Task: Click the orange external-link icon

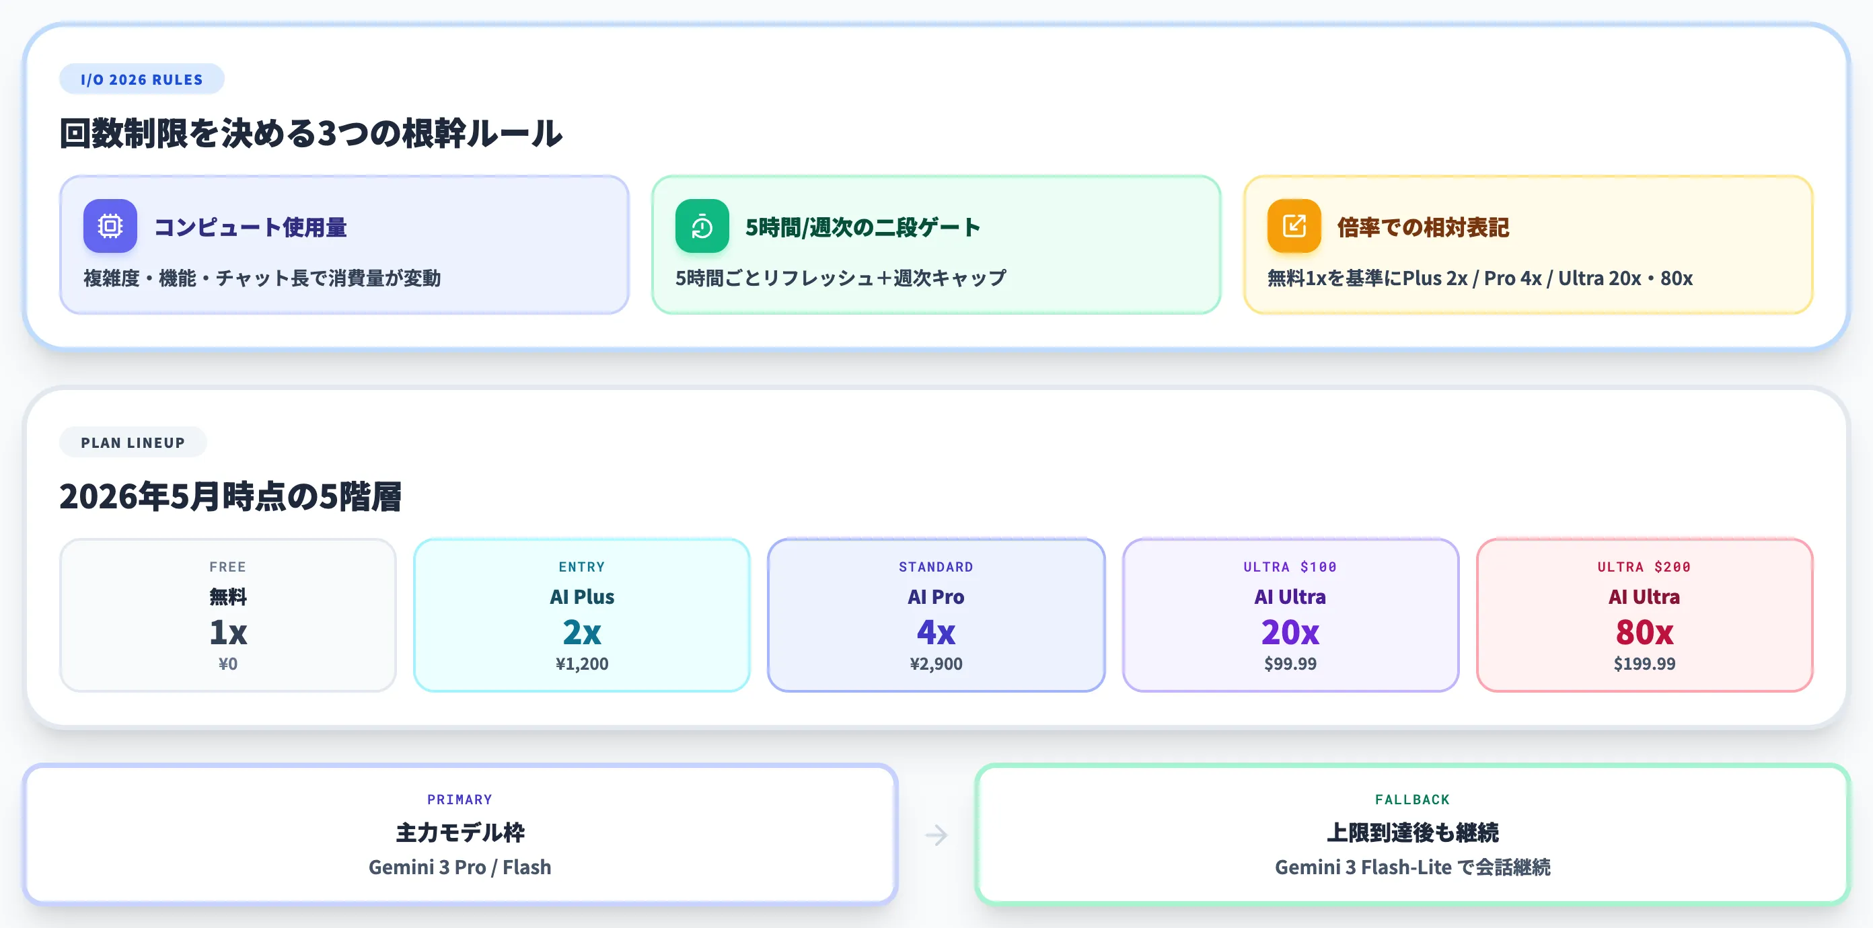Action: tap(1294, 226)
